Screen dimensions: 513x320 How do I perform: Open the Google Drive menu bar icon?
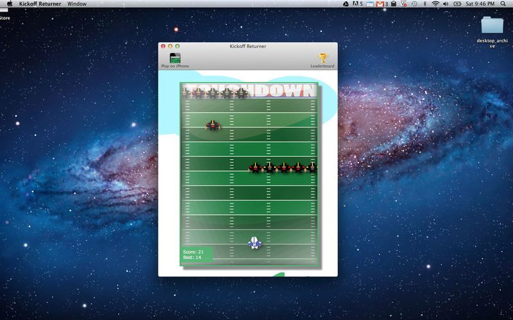point(346,4)
